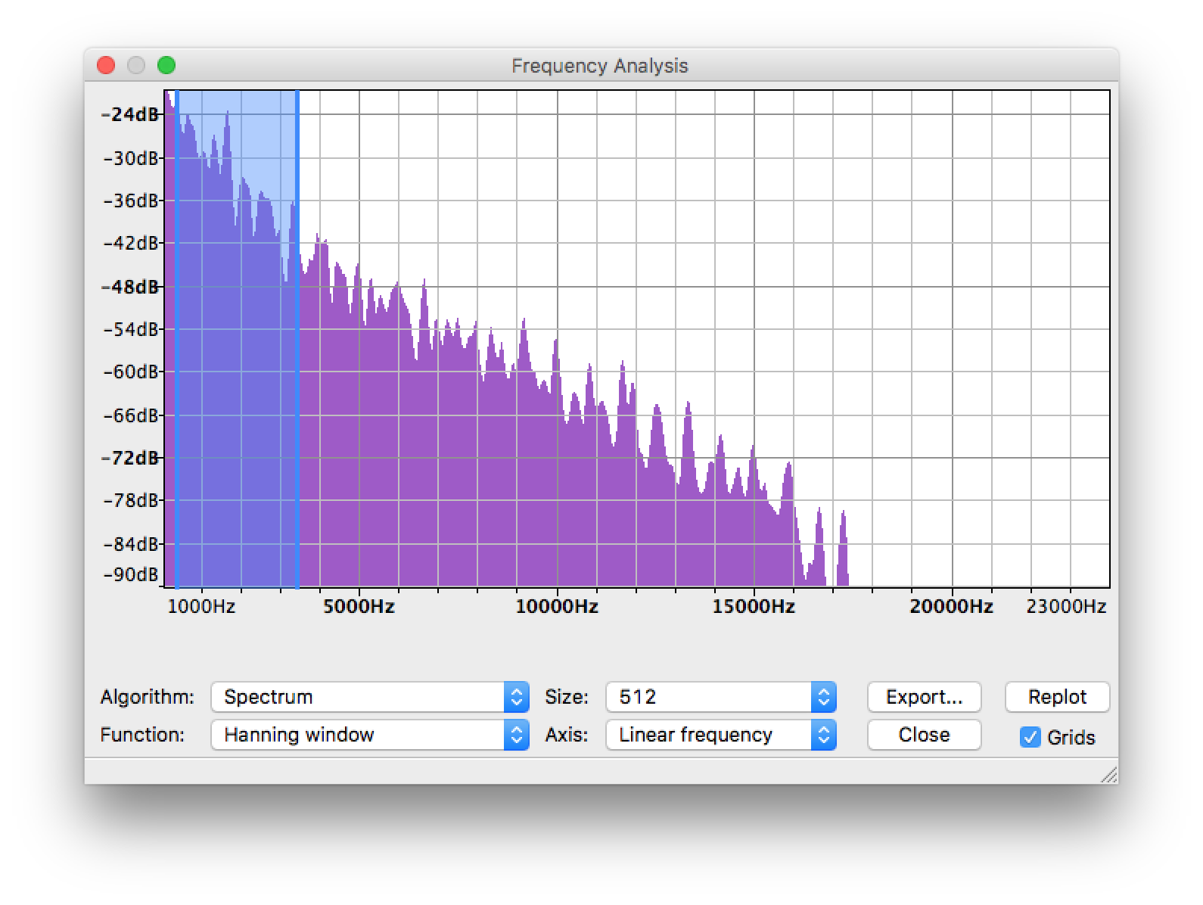This screenshot has height=905, width=1203.
Task: Click the 20000Hz frequency axis label
Action: click(951, 606)
